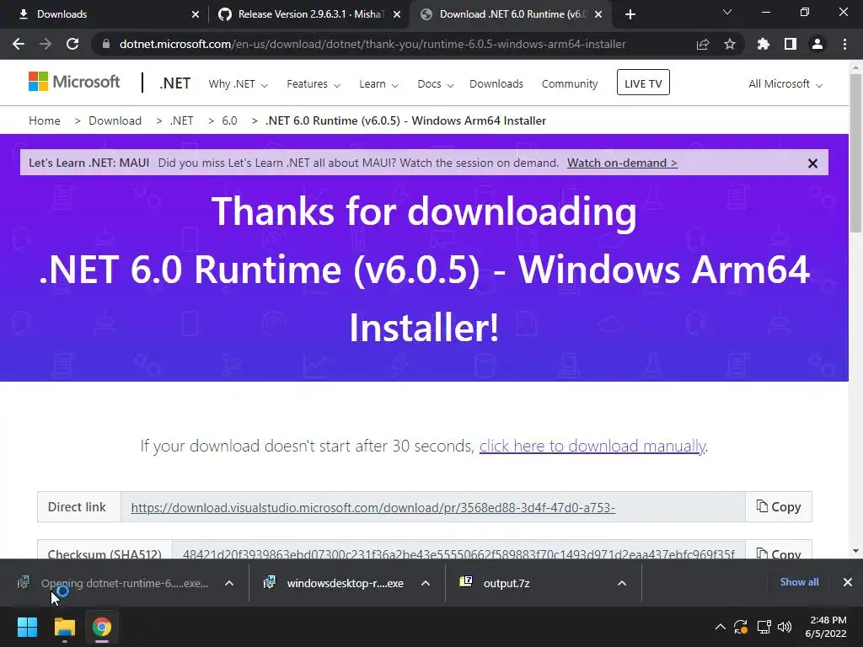The height and width of the screenshot is (647, 863).
Task: Click the padlock site info icon
Action: pos(105,44)
